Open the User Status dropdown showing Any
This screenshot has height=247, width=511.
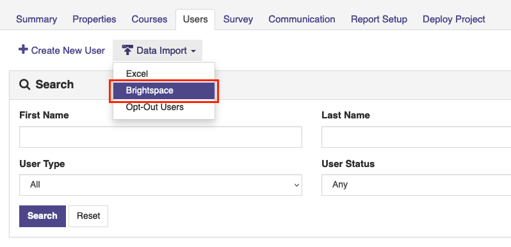click(416, 185)
